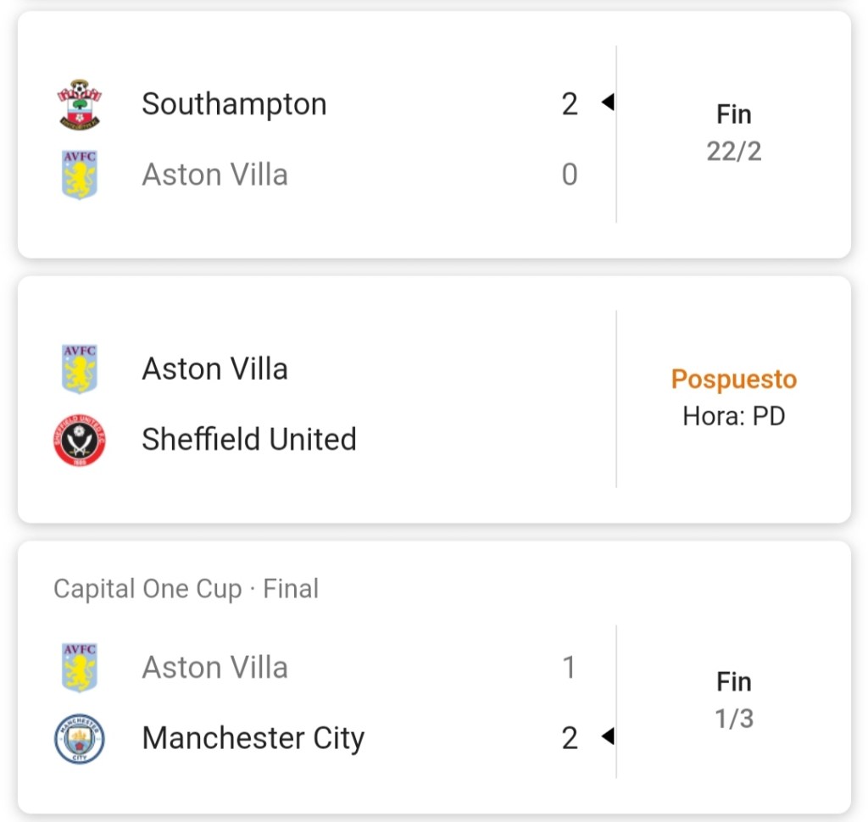Click Aston Villa crest in Southampton match
The width and height of the screenshot is (868, 822).
[x=80, y=175]
